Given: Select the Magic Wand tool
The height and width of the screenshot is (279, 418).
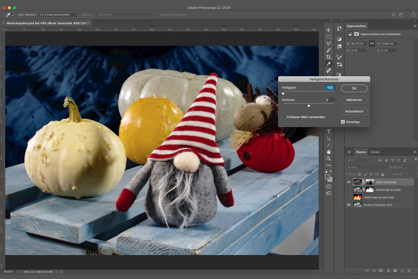Looking at the screenshot, I should 329,50.
